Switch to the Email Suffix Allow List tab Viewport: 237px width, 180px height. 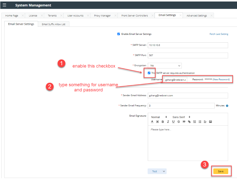[x=53, y=24]
